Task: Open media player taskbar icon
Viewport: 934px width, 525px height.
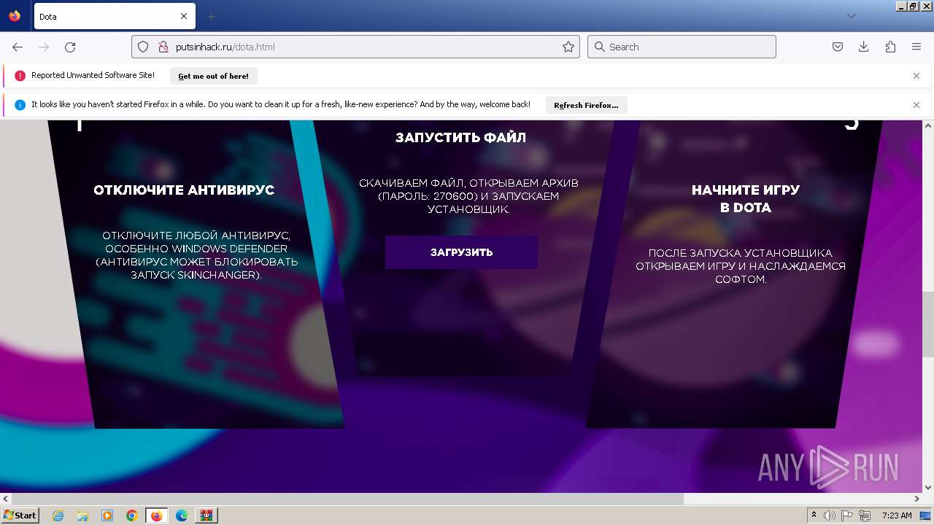Action: point(107,516)
